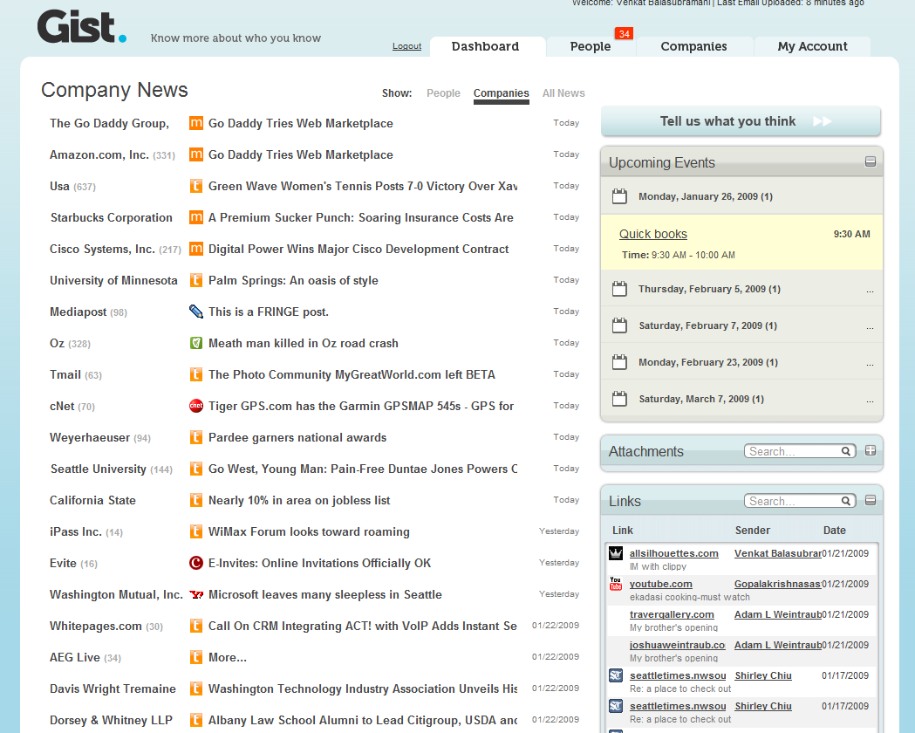915x733 pixels.
Task: Show People news filter
Action: tap(443, 93)
